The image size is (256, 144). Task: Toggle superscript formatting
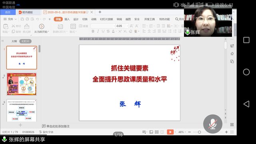[x=120, y=31]
